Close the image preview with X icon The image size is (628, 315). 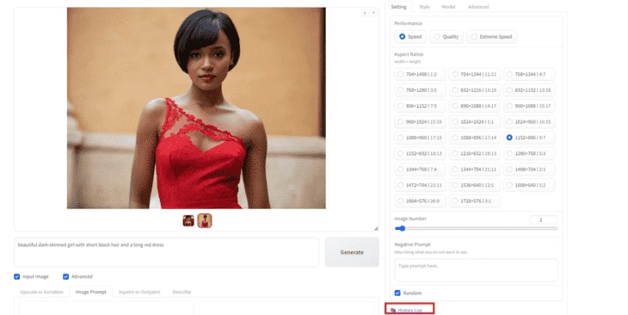click(x=373, y=13)
